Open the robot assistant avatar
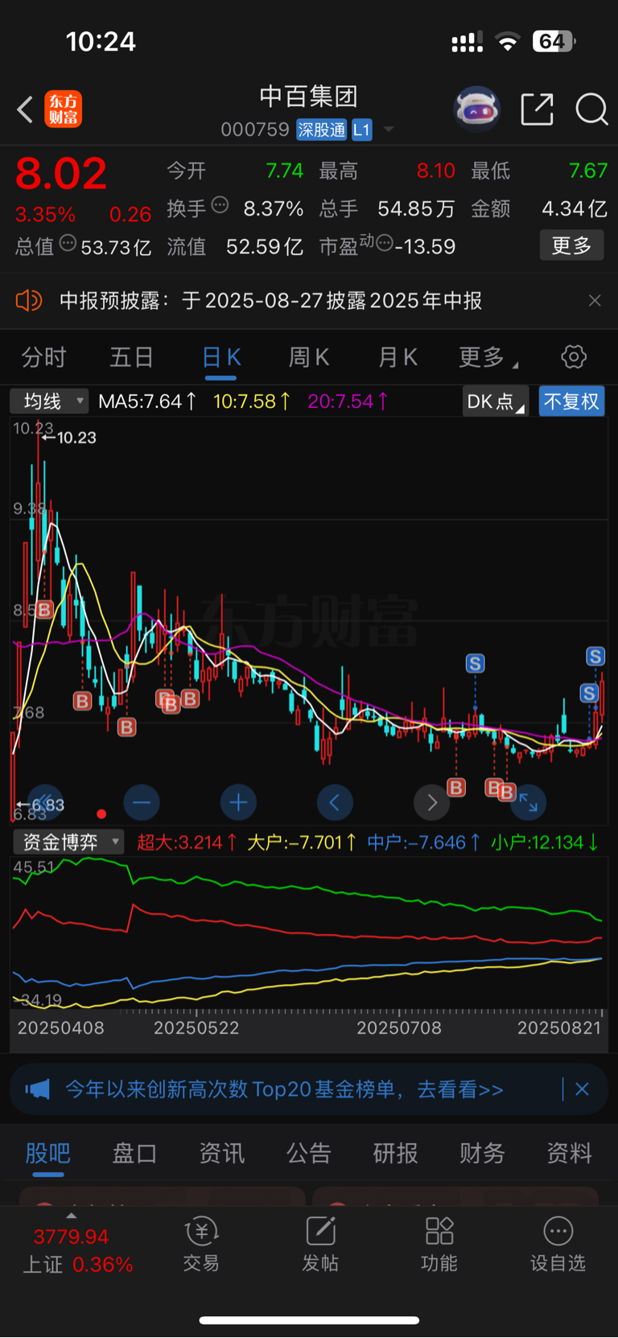Screen dimensions: 618x1338 pos(476,109)
